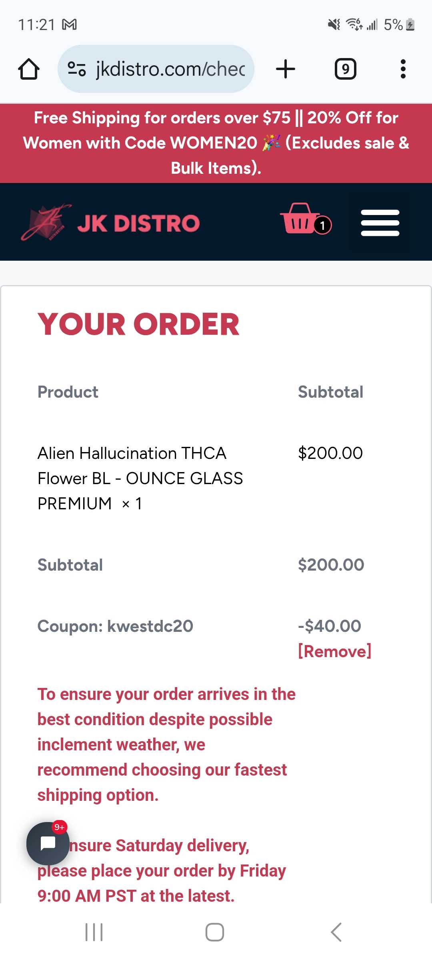Tap the YOUR ORDER heading
432x961 pixels.
pyautogui.click(x=138, y=324)
